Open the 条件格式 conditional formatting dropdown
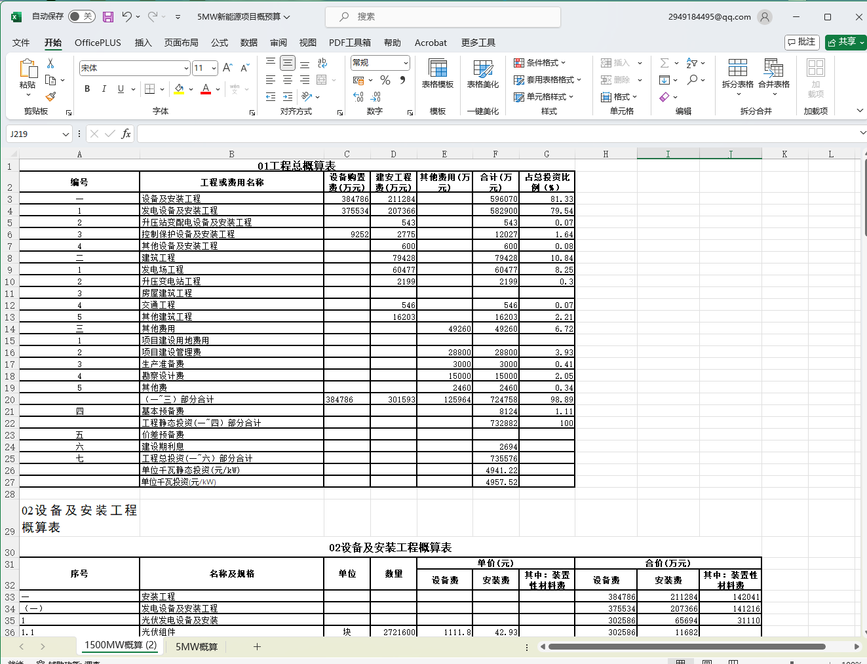 (x=540, y=63)
